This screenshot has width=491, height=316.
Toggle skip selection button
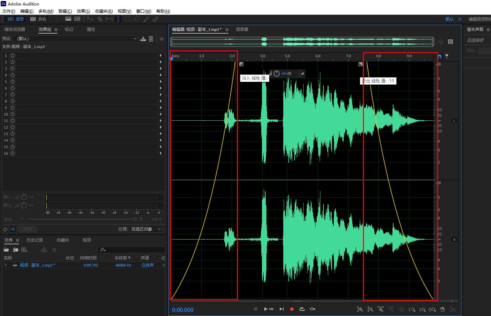[312, 309]
